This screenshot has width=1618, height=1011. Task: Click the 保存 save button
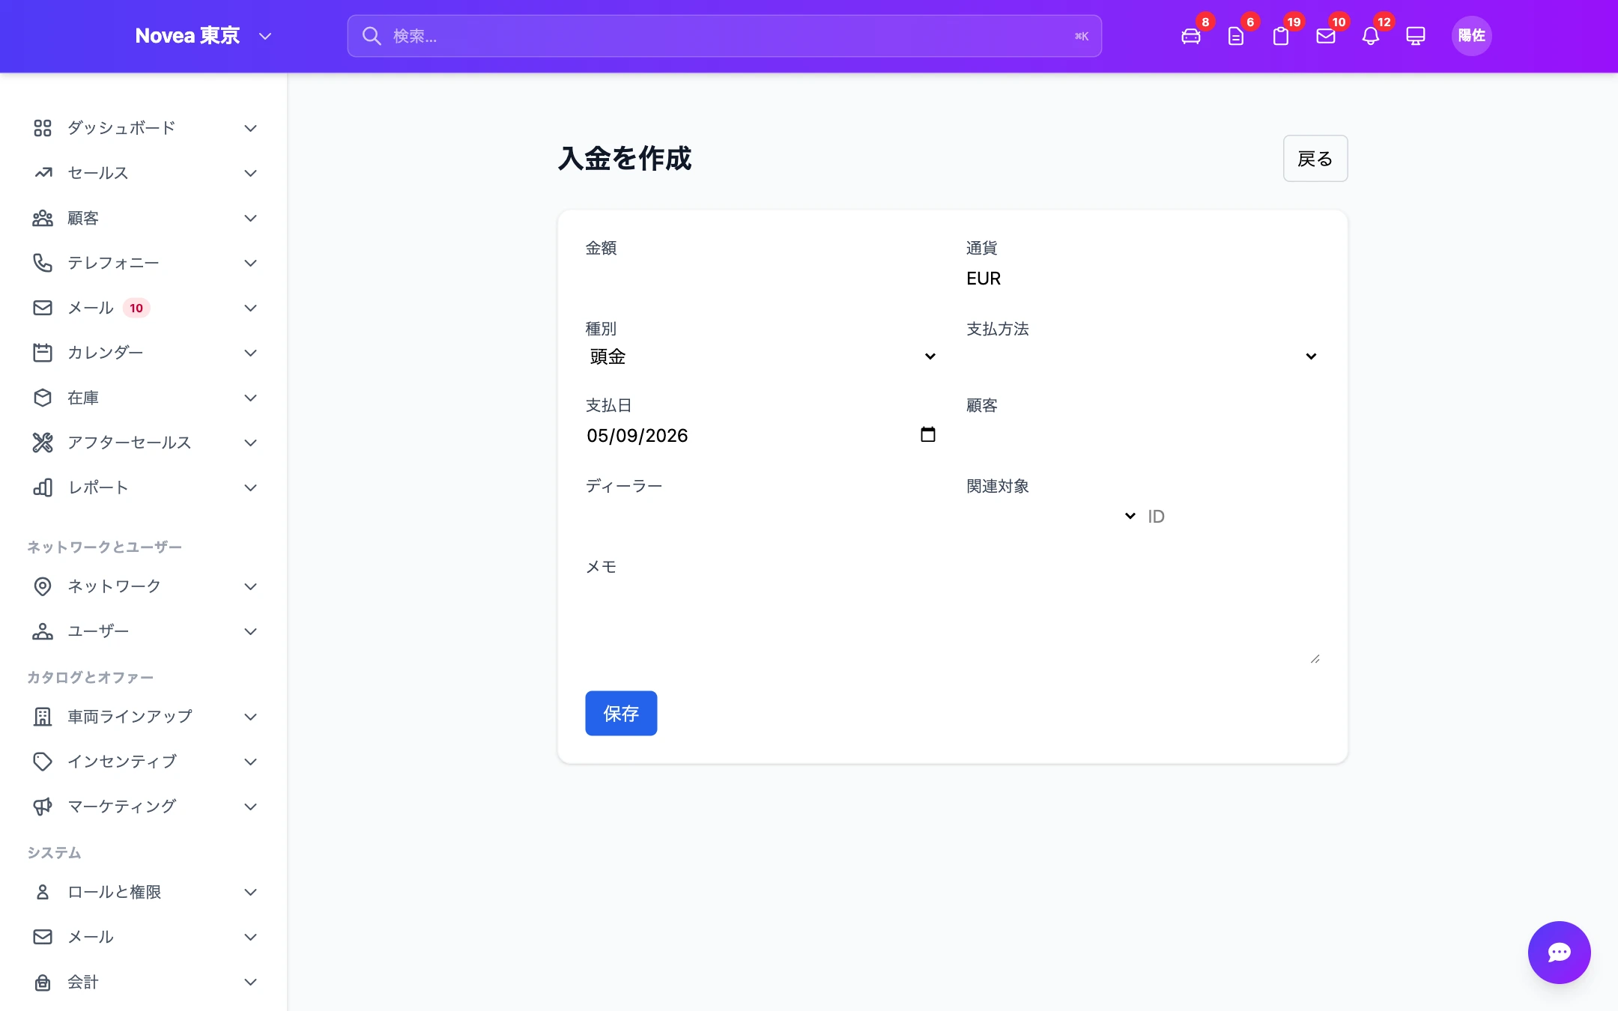tap(621, 713)
